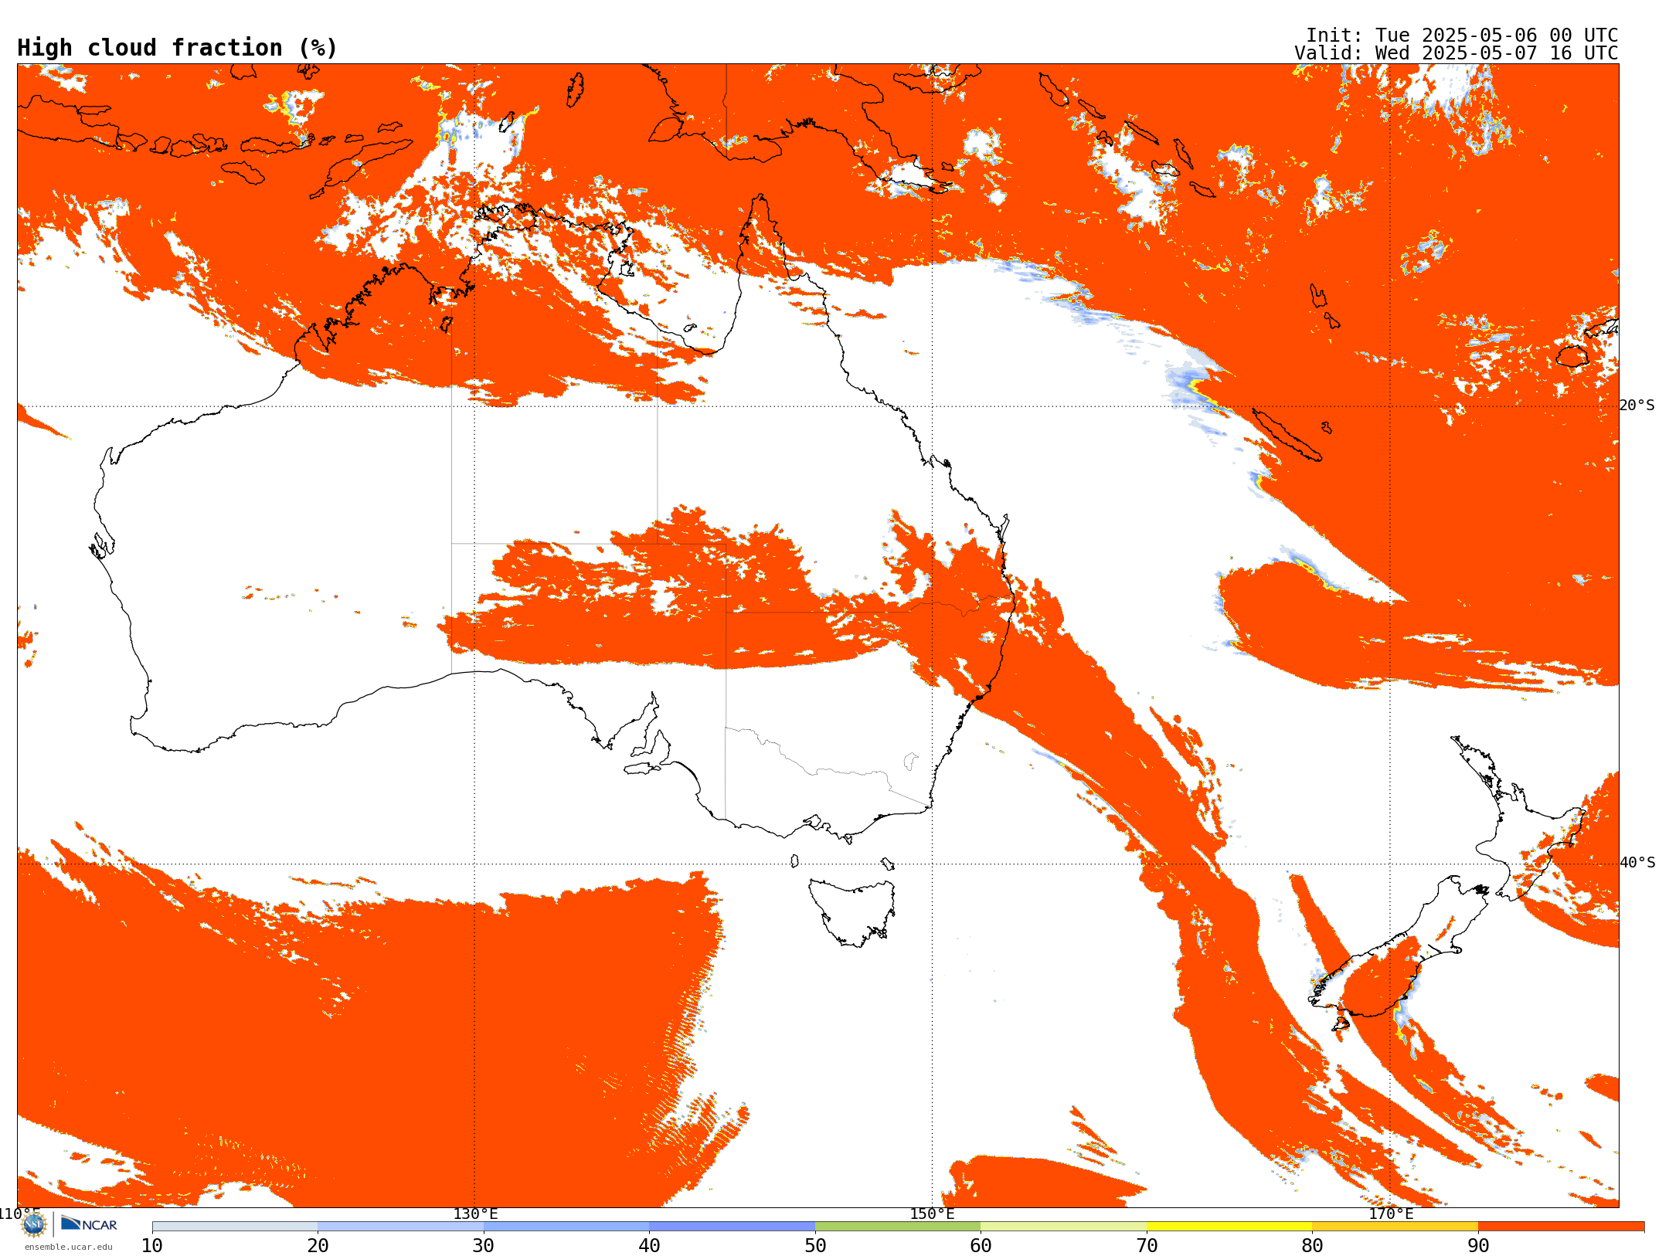This screenshot has width=1669, height=1256.
Task: Click the colorbar label 30
Action: (x=484, y=1246)
